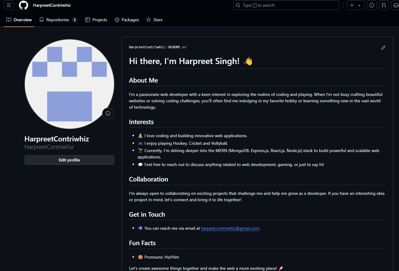399x271 pixels.
Task: Click the repo icon on Repositories tab
Action: (42, 20)
